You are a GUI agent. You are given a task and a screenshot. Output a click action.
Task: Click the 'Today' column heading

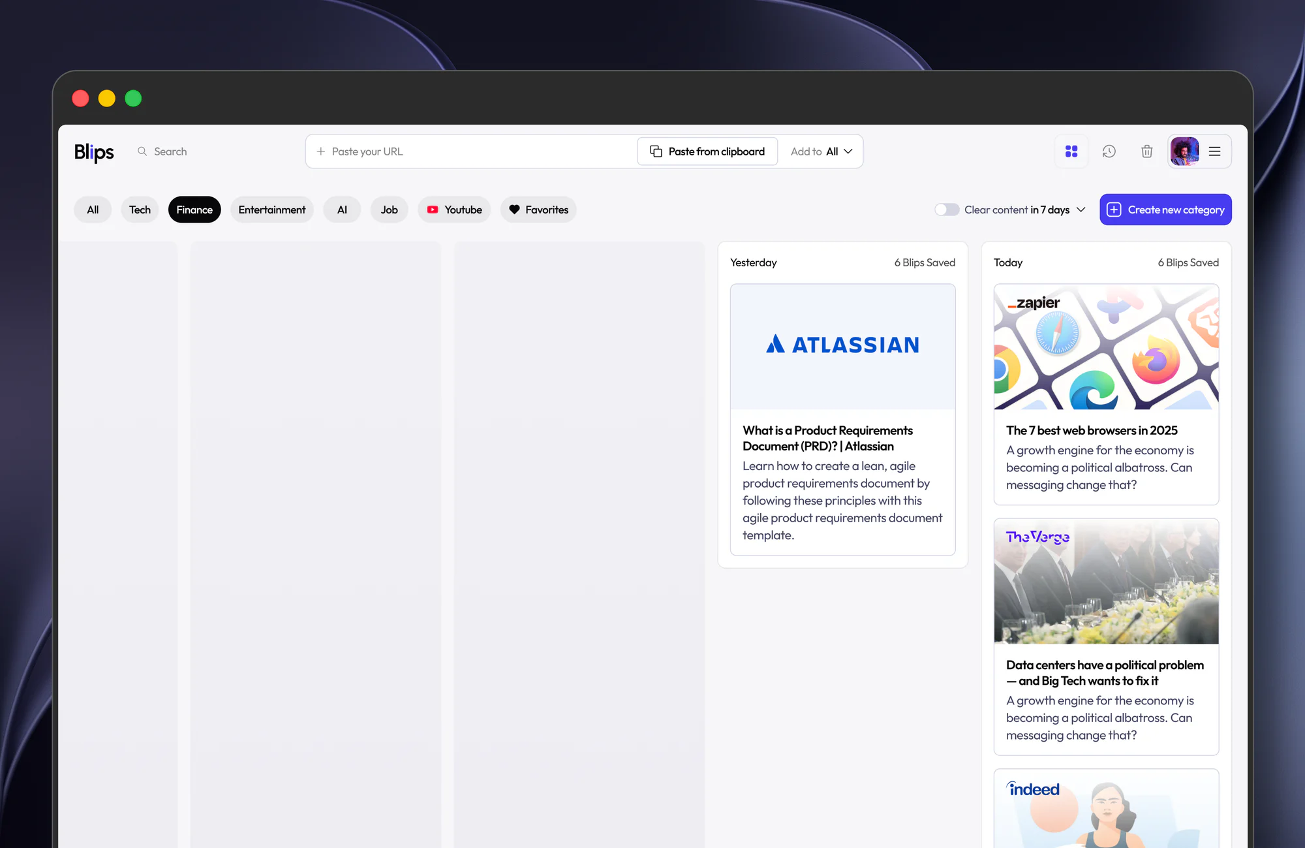tap(1008, 262)
